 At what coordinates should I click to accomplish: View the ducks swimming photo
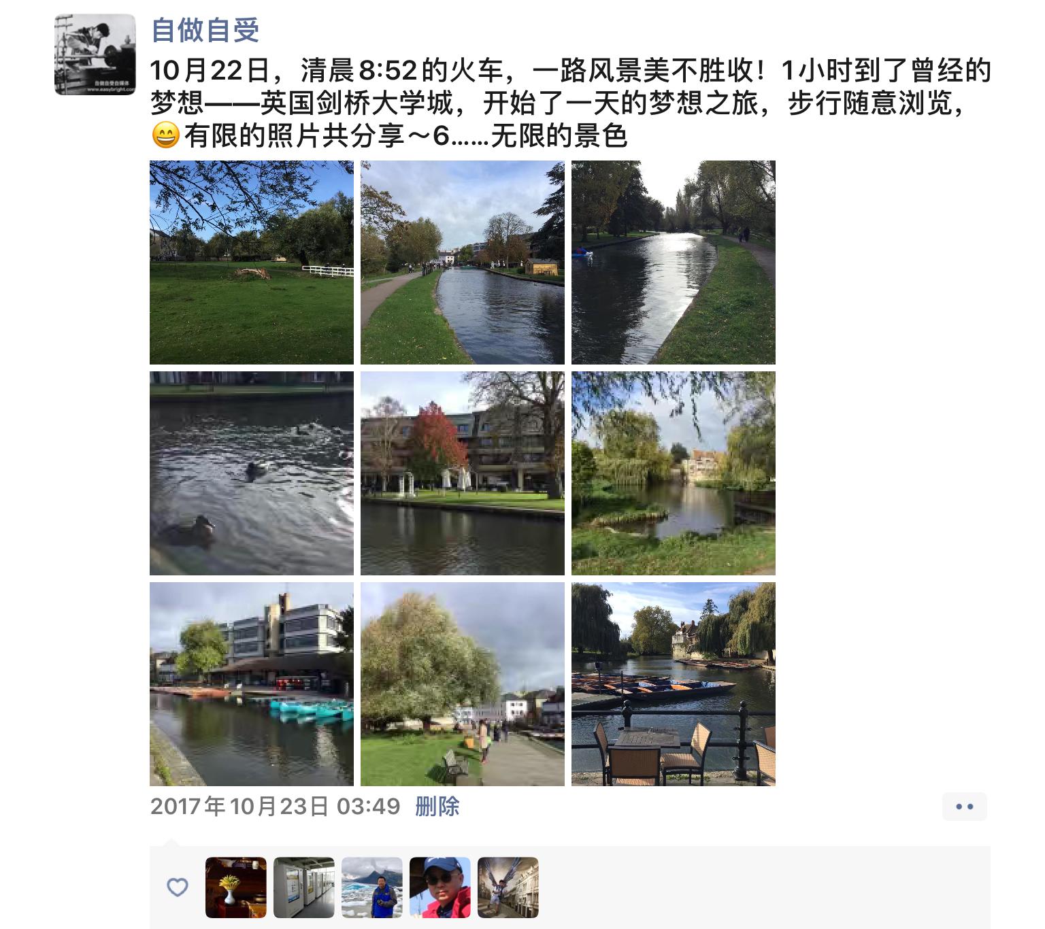pos(252,473)
